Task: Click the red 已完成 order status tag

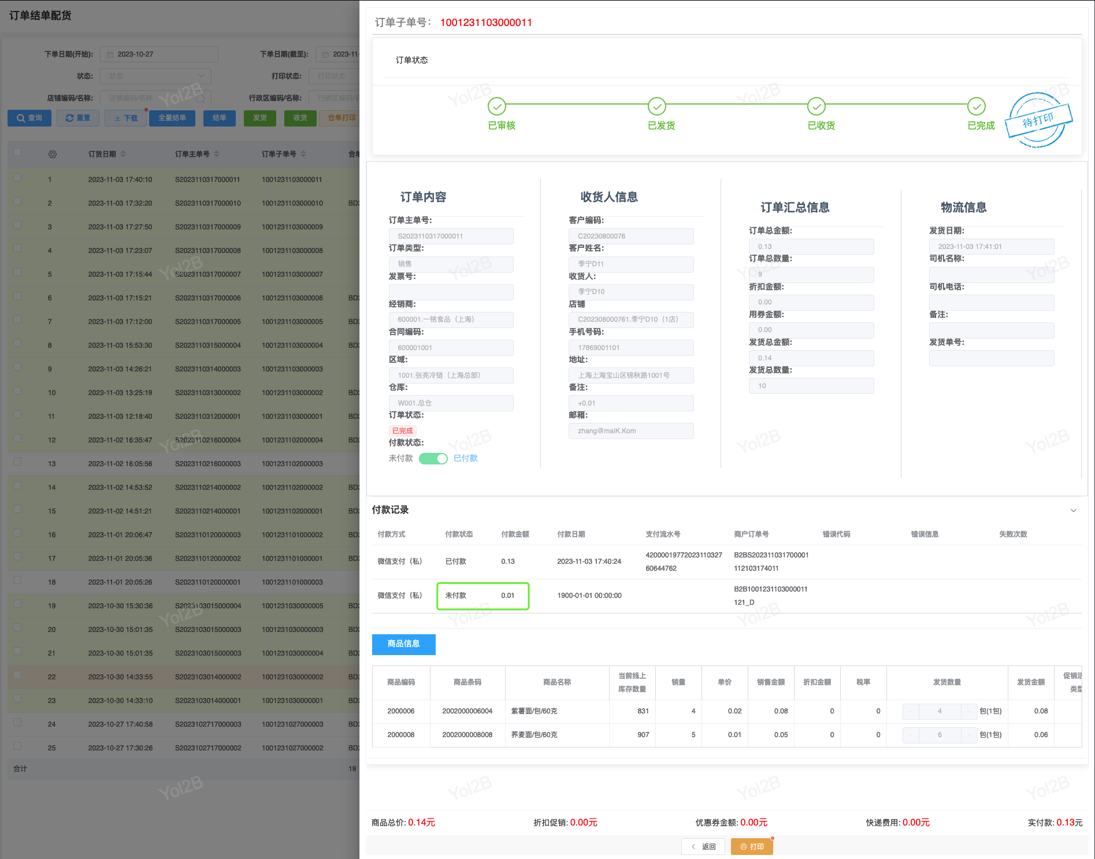Action: [403, 431]
